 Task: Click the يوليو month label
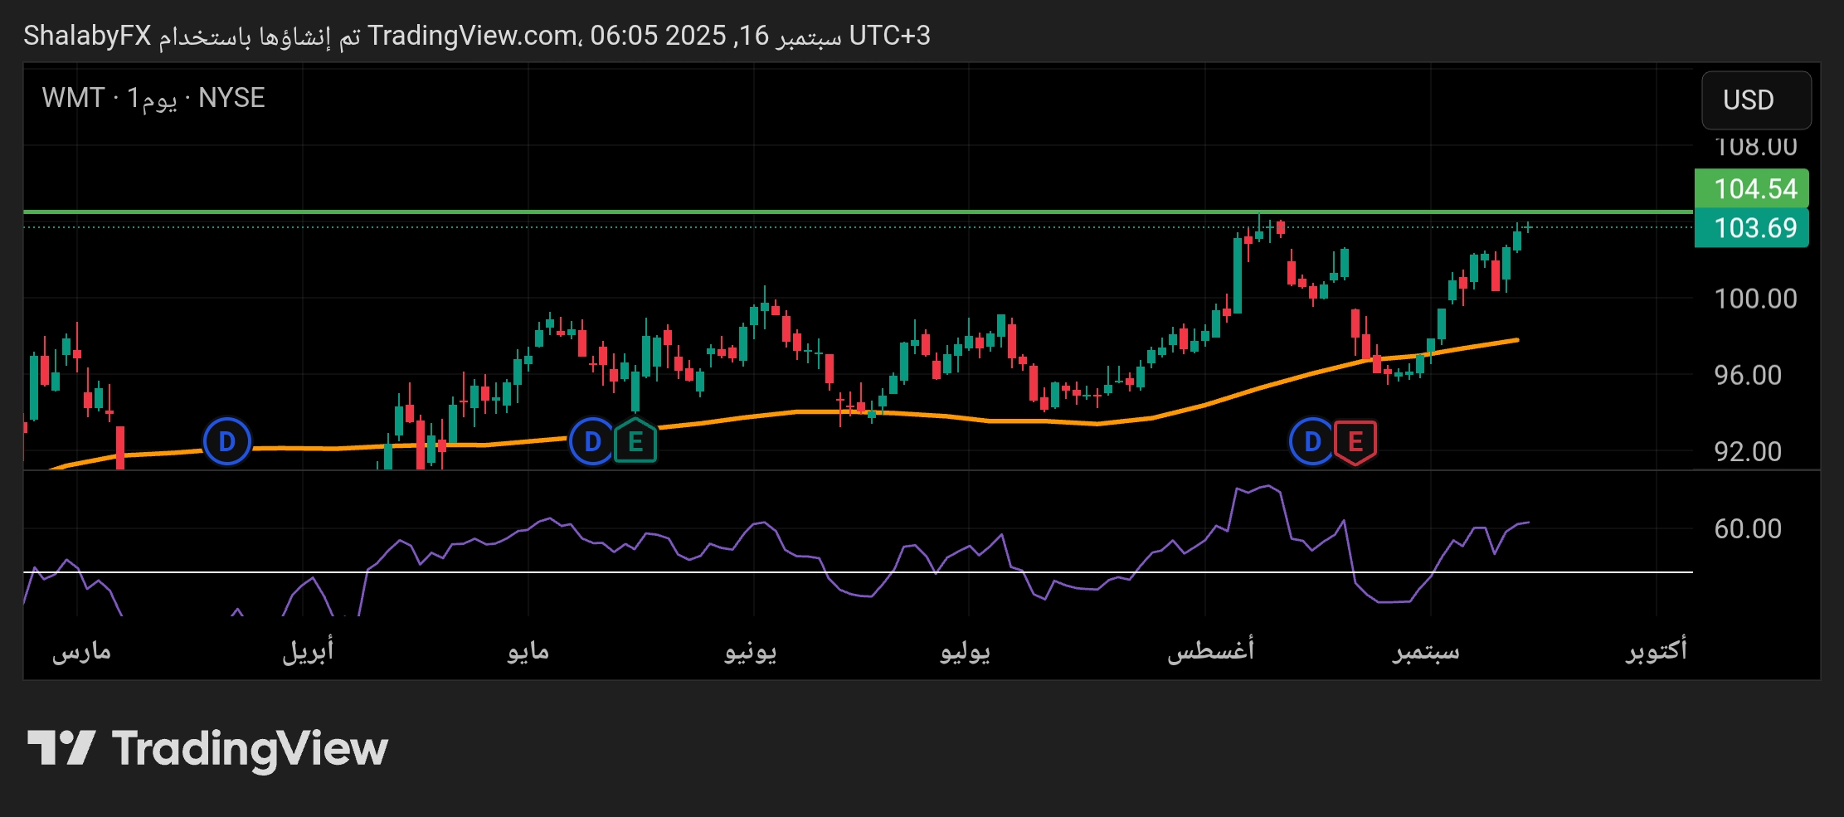coord(966,652)
